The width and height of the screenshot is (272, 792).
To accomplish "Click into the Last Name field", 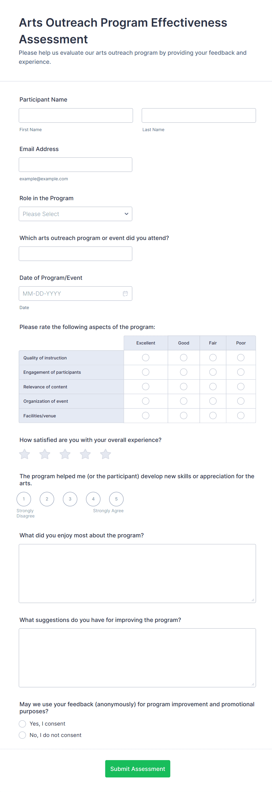I will (x=199, y=116).
